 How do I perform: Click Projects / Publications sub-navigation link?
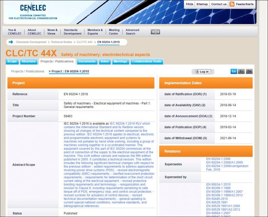tap(28, 71)
